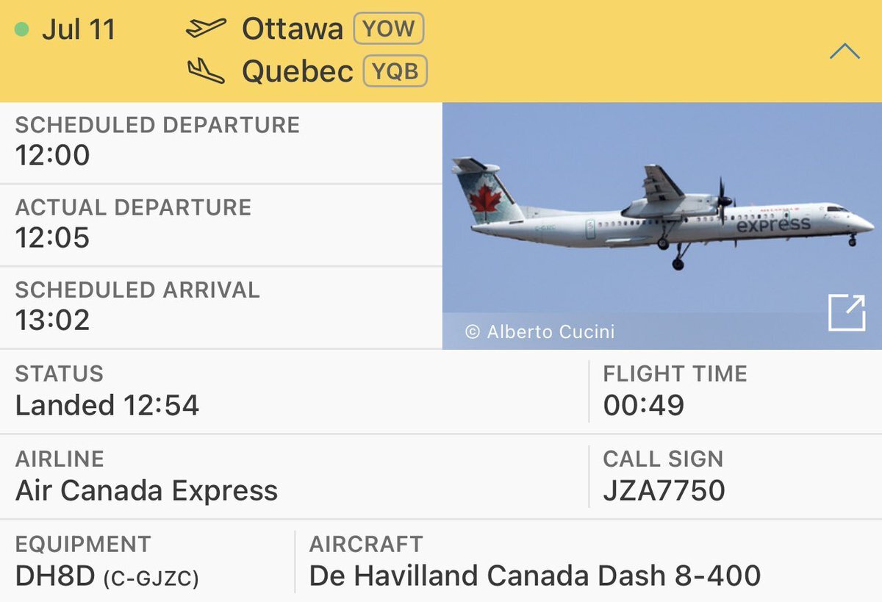Open the C-GJZC aircraft registration
This screenshot has height=602, width=882.
151,578
